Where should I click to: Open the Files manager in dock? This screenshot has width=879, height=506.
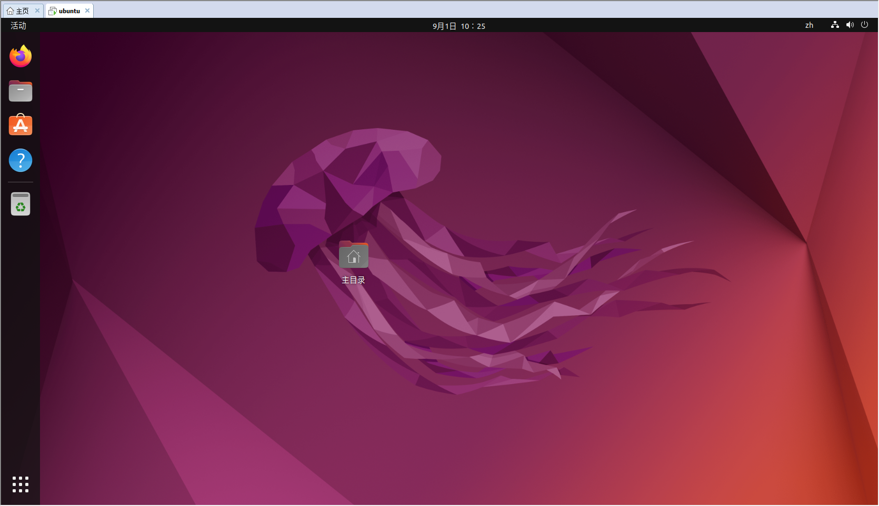point(21,91)
